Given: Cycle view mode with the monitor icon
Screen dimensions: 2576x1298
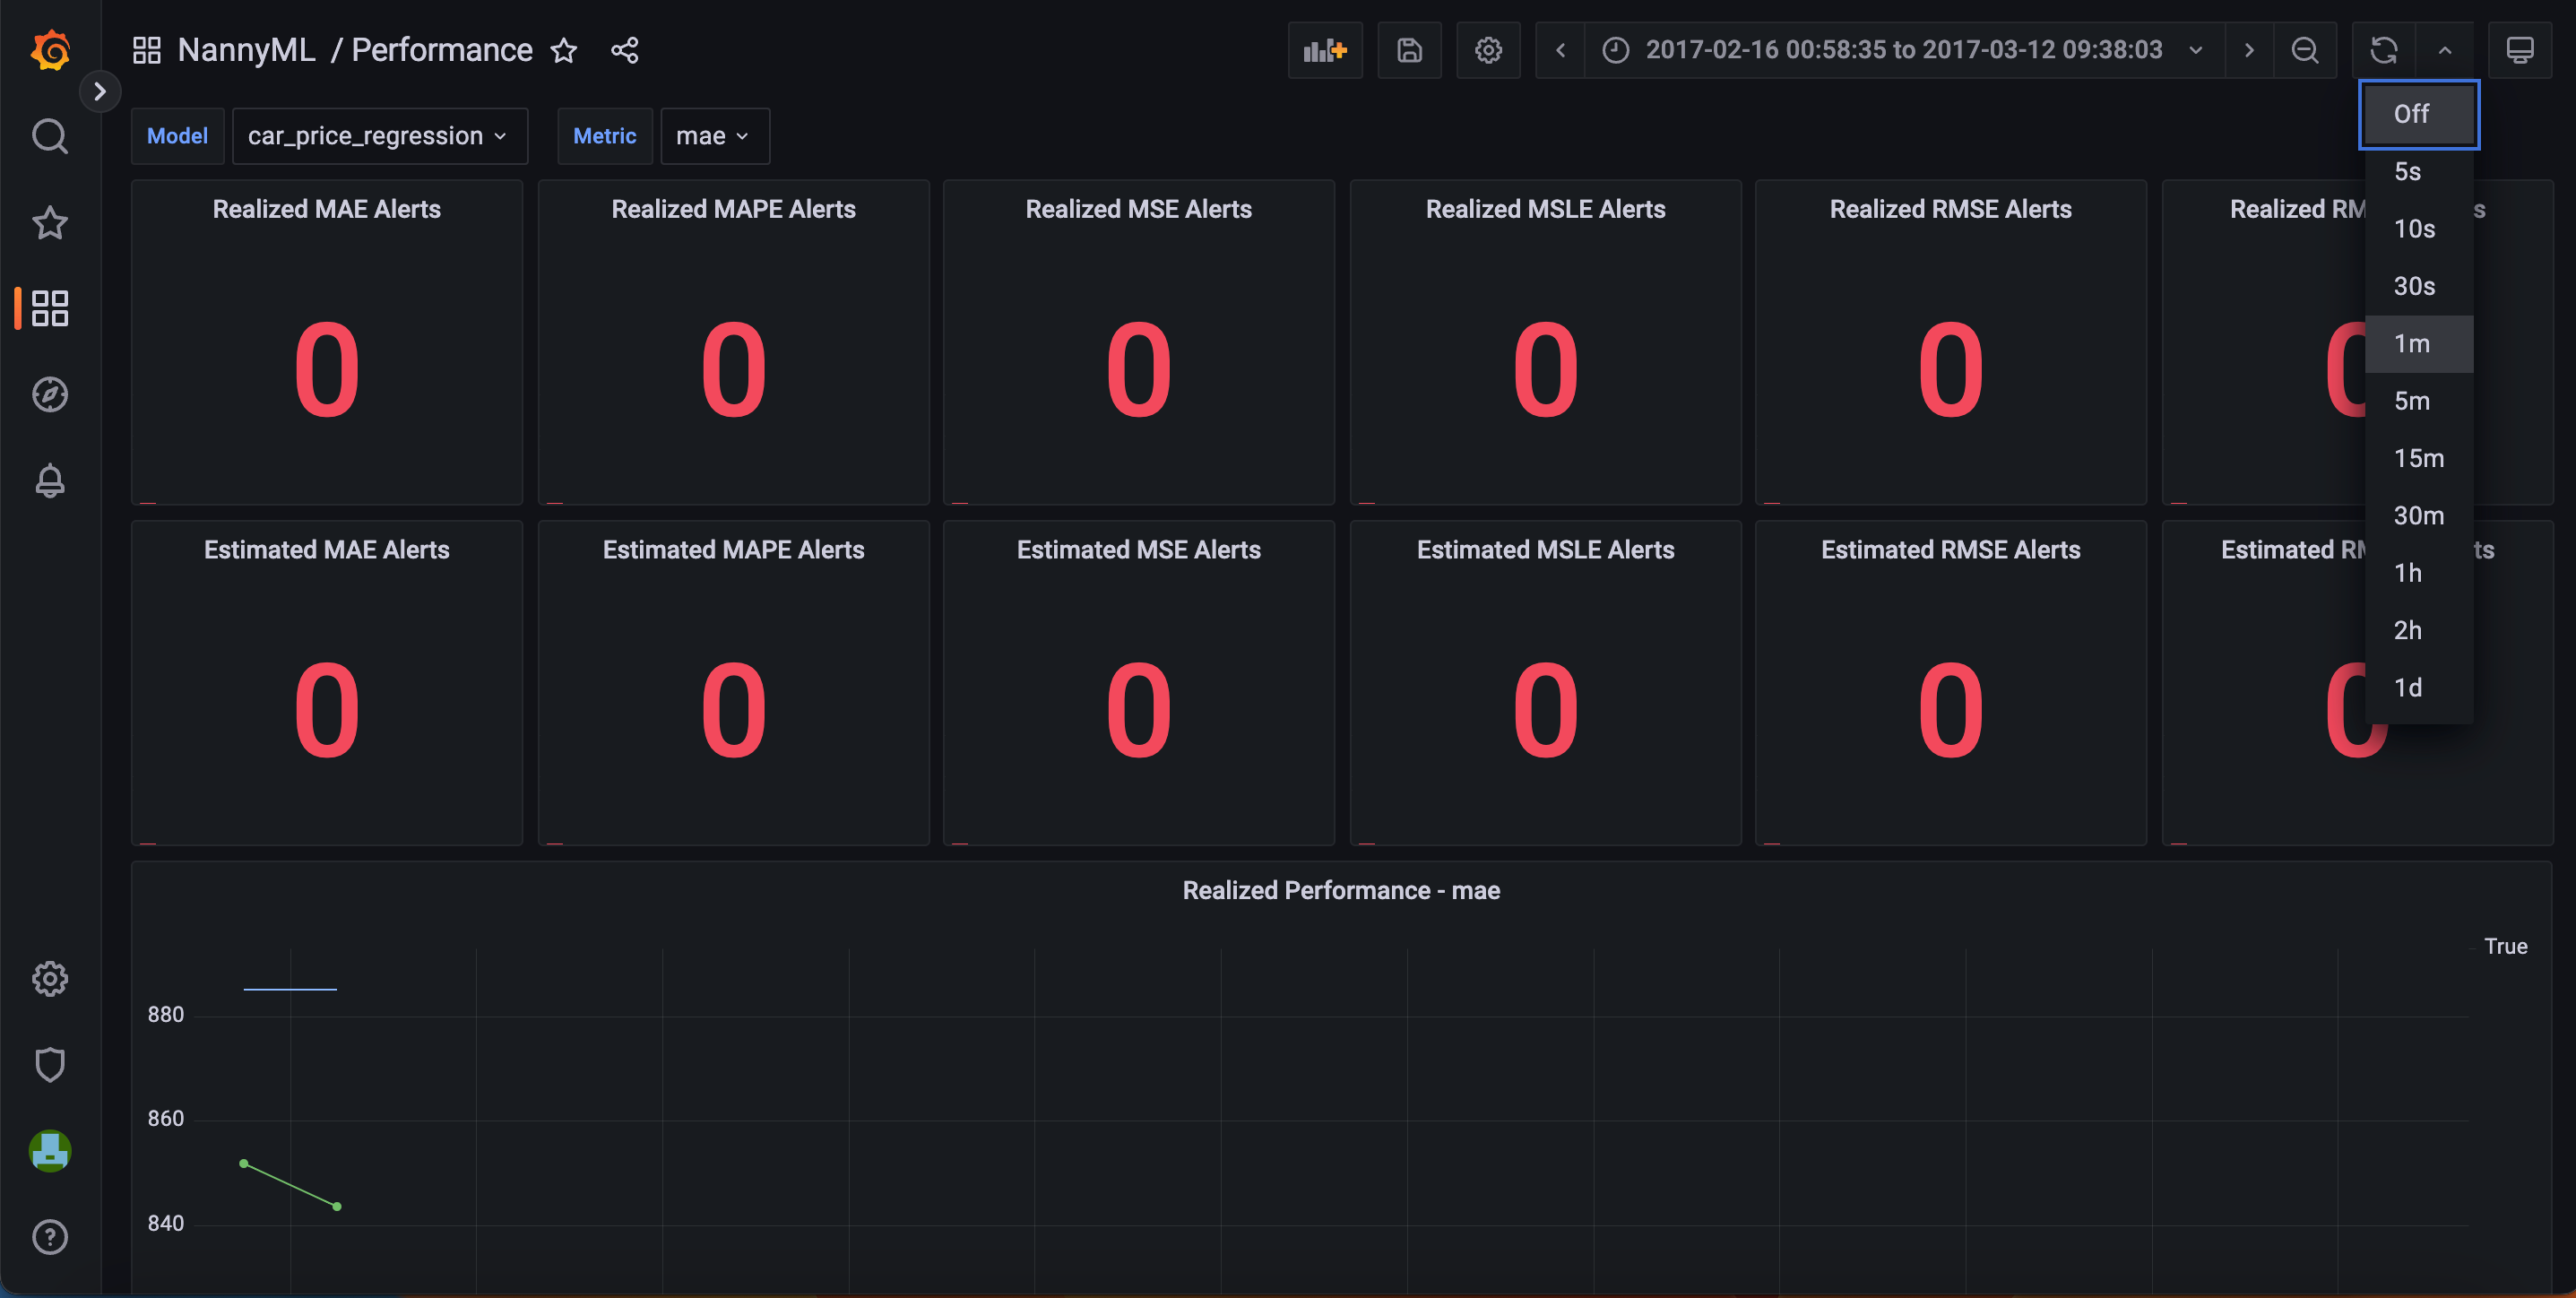Looking at the screenshot, I should (x=2520, y=50).
